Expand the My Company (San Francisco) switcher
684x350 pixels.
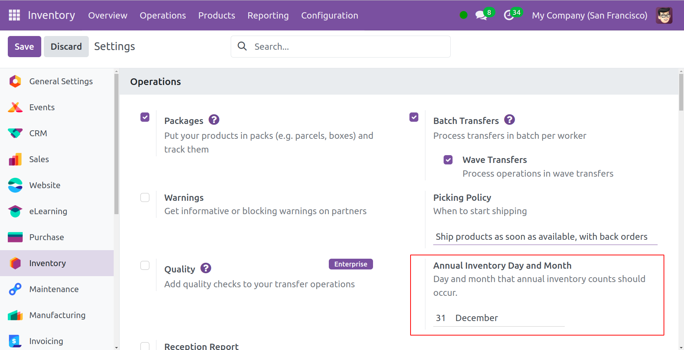tap(589, 15)
